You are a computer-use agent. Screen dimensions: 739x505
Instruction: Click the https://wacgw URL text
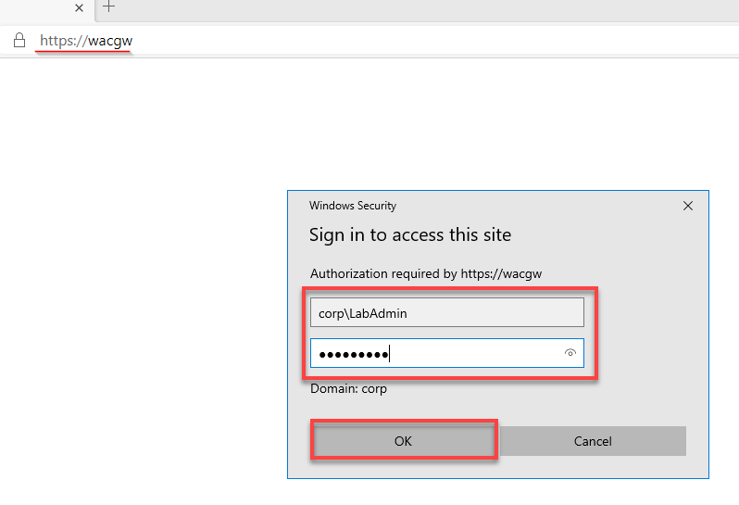pyautogui.click(x=86, y=41)
